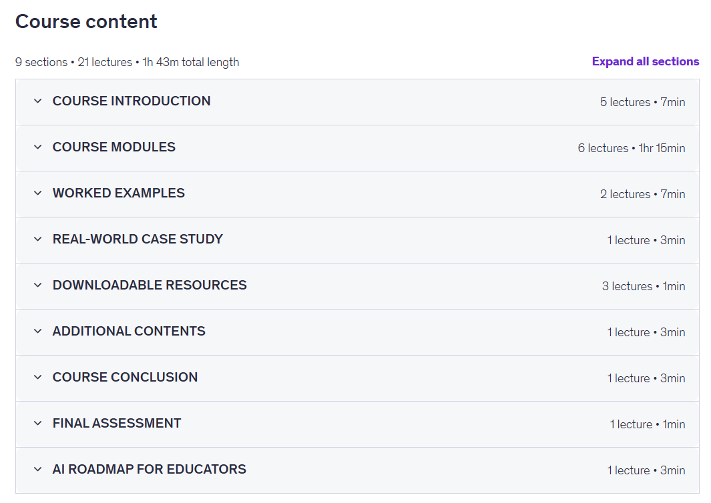Click '3 lectures • 1min' in Downloadable Resources row
The width and height of the screenshot is (711, 503).
point(644,286)
